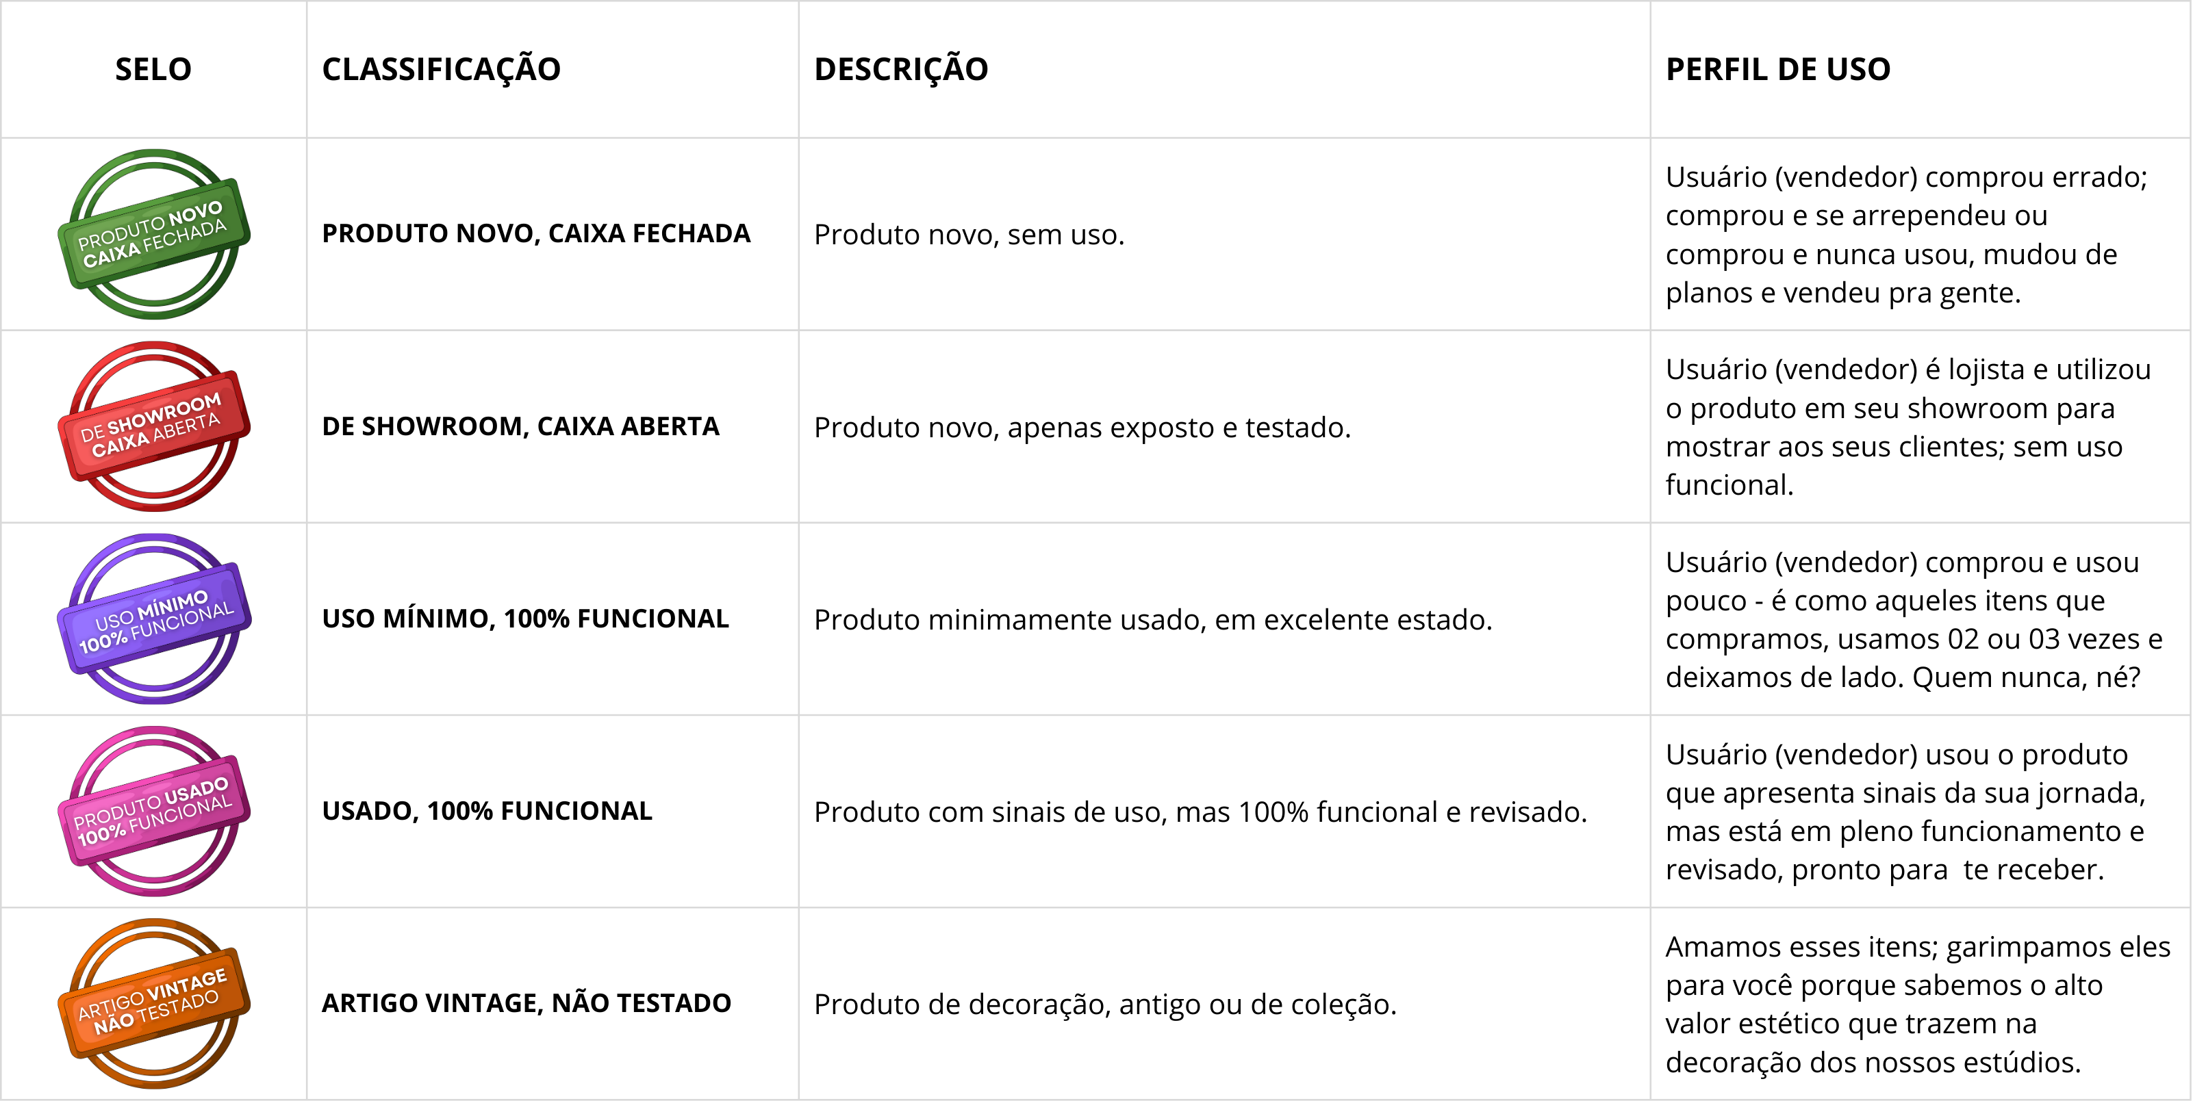Click the "DE SHOWROOM, CAIXA ABERTA" classification text
This screenshot has height=1101, width=2193.
[x=520, y=426]
